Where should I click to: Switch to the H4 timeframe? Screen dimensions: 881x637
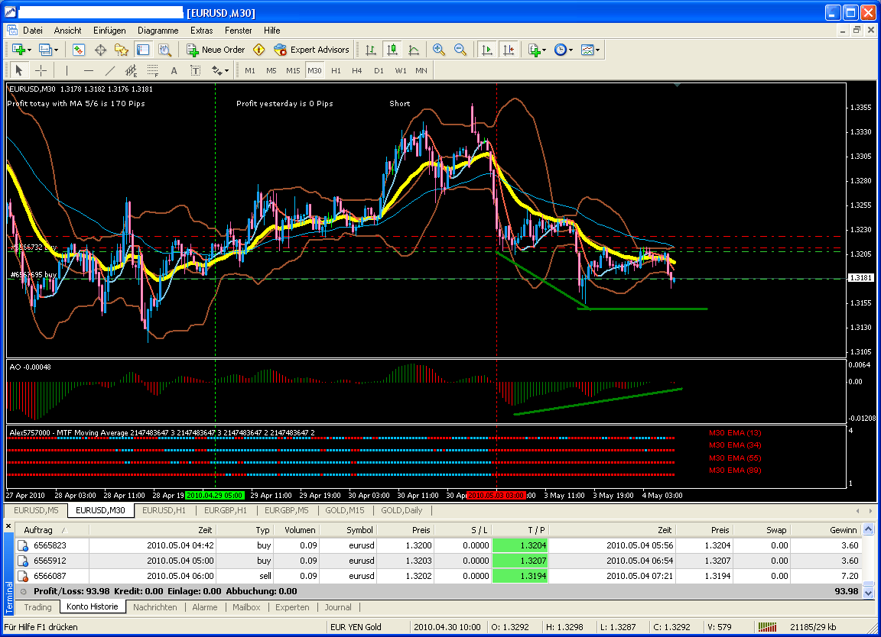tap(356, 70)
